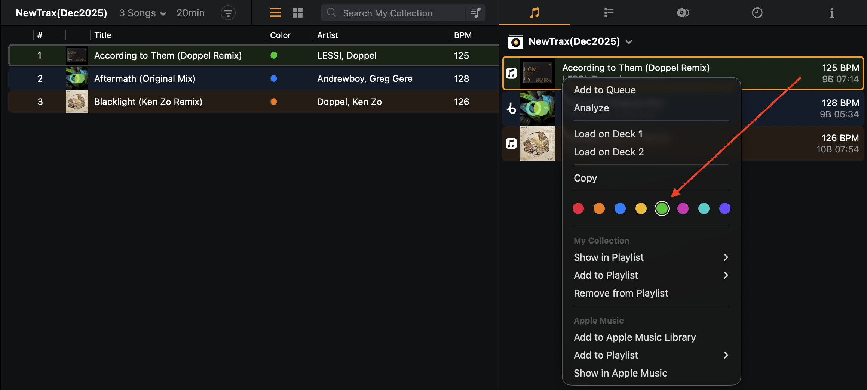Screen dimensions: 867x390
Task: Choose Load on Deck 1
Action: [x=608, y=134]
